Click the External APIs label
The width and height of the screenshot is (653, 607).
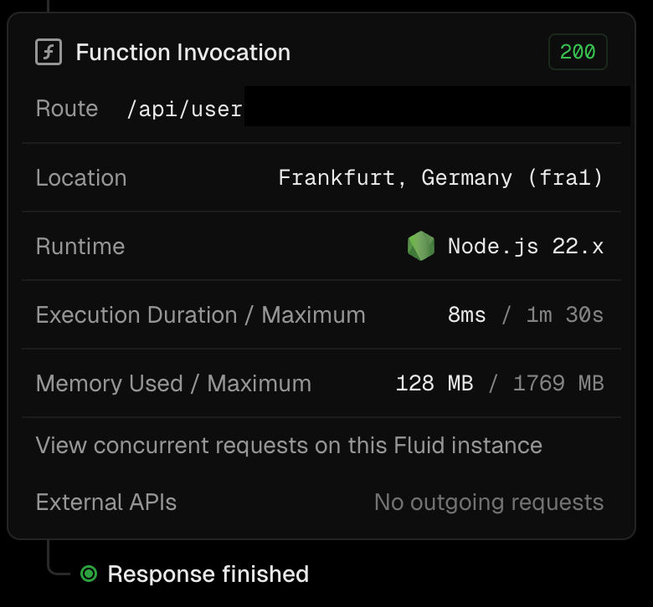click(106, 502)
